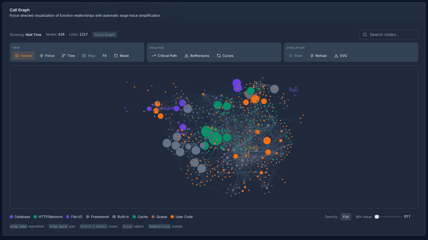The height and width of the screenshot is (240, 428).
Task: Reset the graph view
Action: [x=122, y=55]
